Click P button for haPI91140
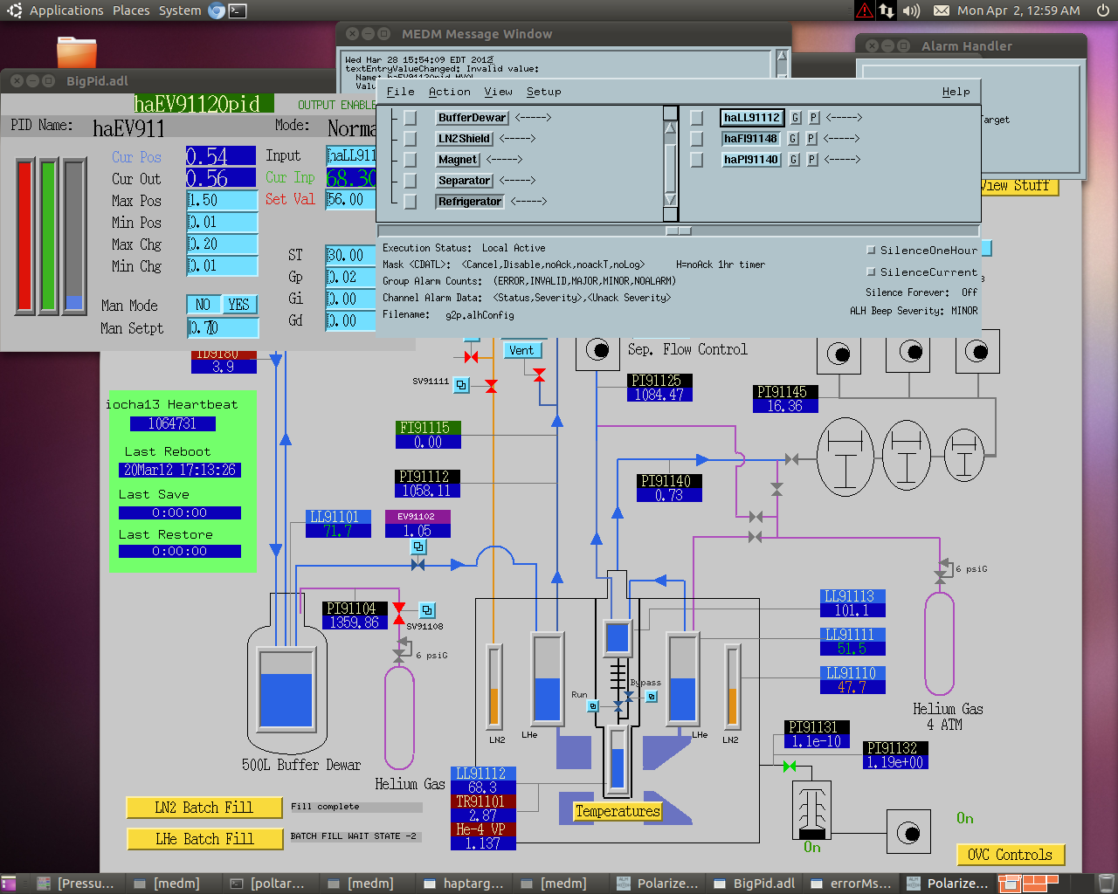Image resolution: width=1118 pixels, height=894 pixels. 811,159
